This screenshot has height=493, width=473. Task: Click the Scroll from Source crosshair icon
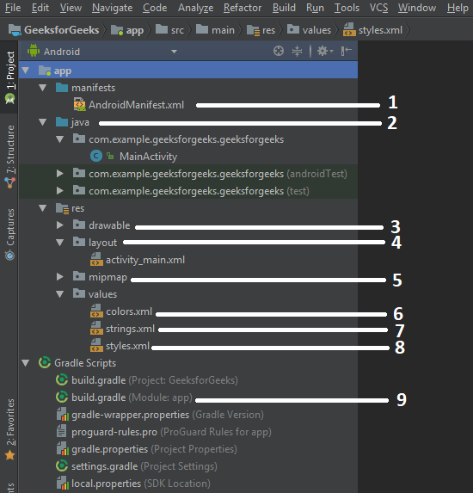coord(279,51)
